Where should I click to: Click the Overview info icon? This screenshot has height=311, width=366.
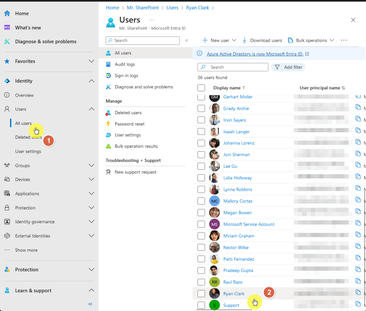click(x=7, y=95)
